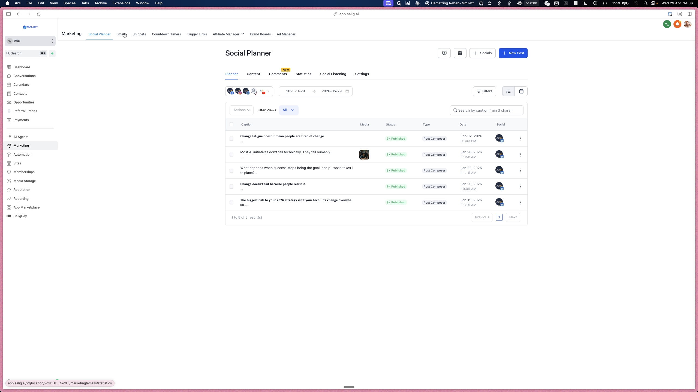
Task: Open the Actions dropdown
Action: (x=242, y=110)
